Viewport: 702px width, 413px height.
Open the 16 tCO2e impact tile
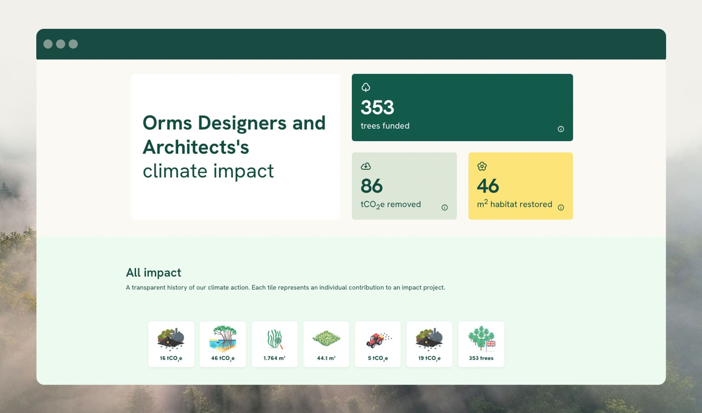tap(171, 344)
